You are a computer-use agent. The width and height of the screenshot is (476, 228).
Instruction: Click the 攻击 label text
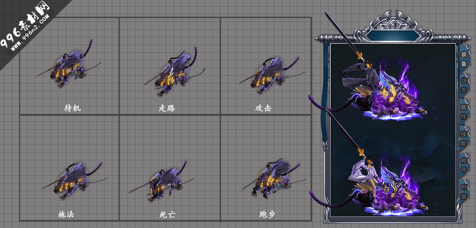click(263, 108)
